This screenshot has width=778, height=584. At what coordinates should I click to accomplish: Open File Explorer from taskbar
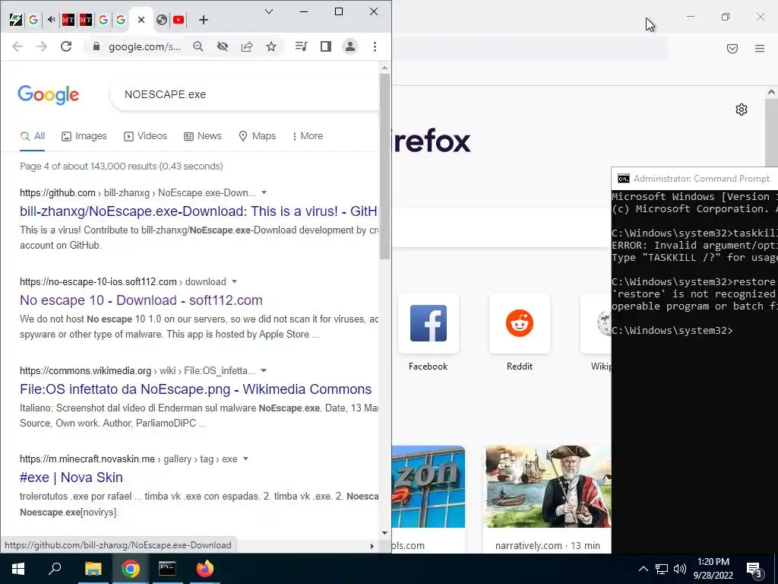[93, 569]
